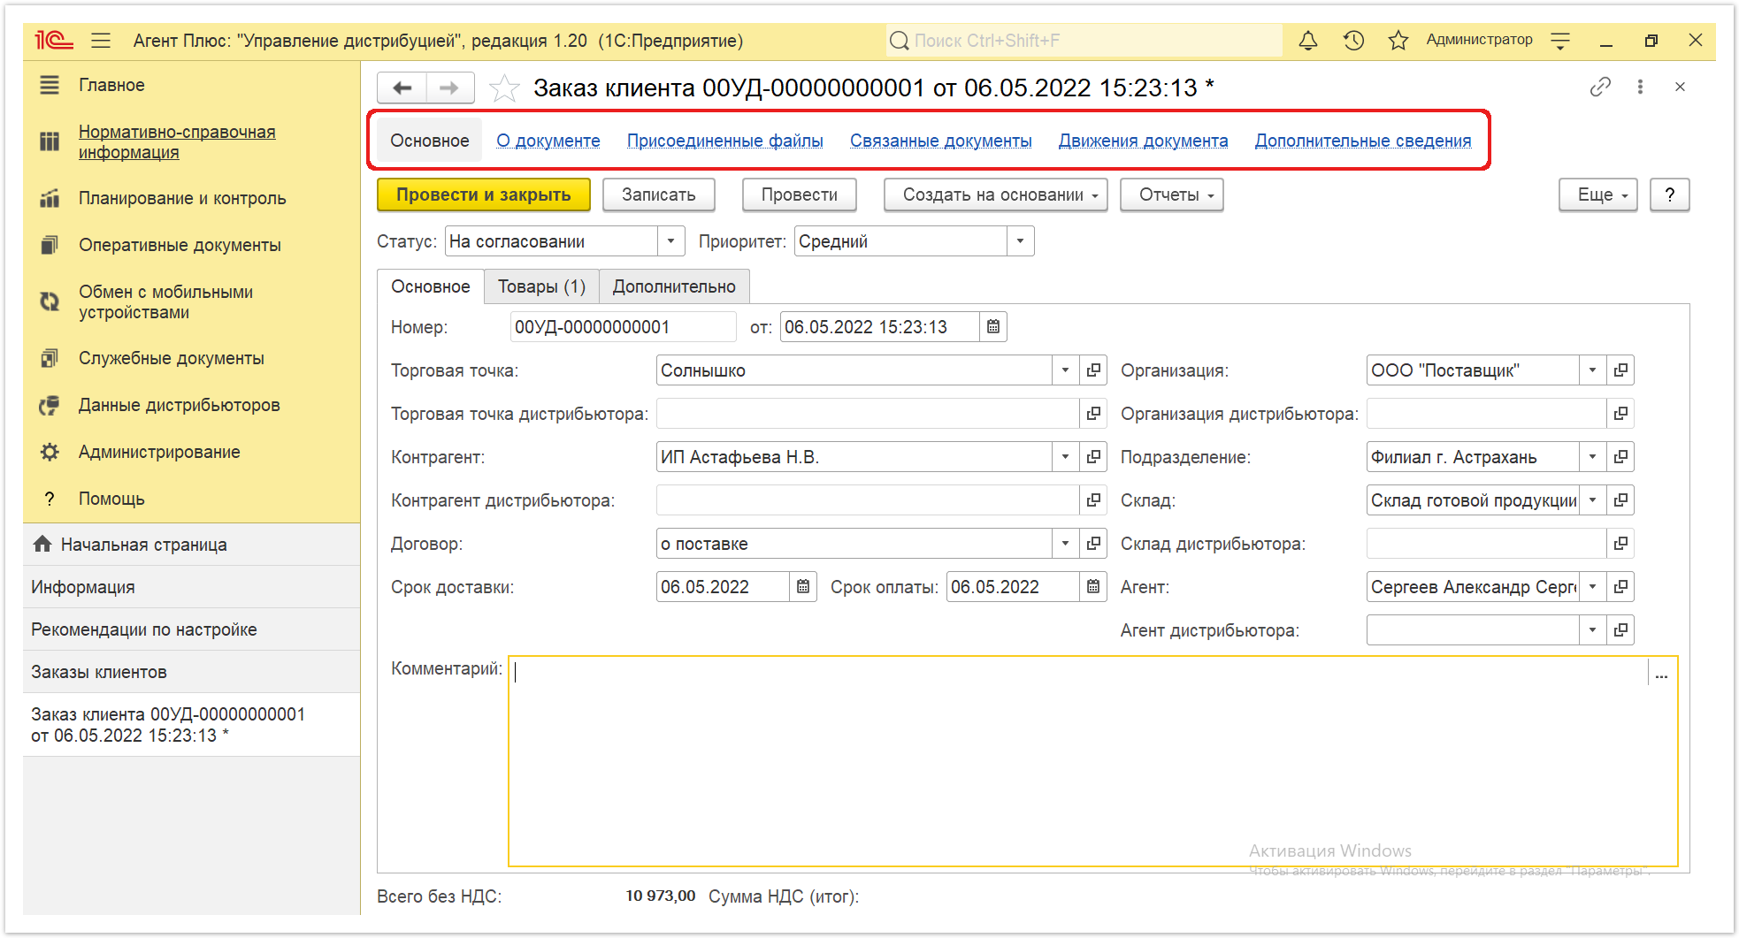Screen dimensions: 1739x938
Task: Open Администрирование section
Action: (x=159, y=452)
